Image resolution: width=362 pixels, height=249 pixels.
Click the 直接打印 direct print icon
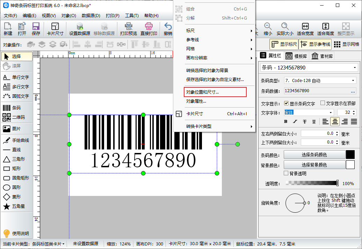[149, 29]
